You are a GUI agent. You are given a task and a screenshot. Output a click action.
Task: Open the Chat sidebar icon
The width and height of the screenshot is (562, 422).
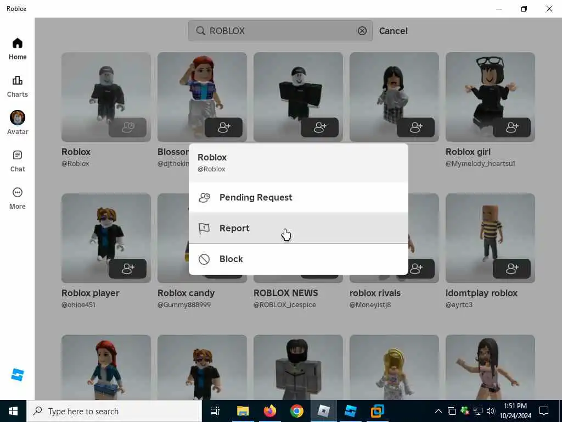point(17,161)
